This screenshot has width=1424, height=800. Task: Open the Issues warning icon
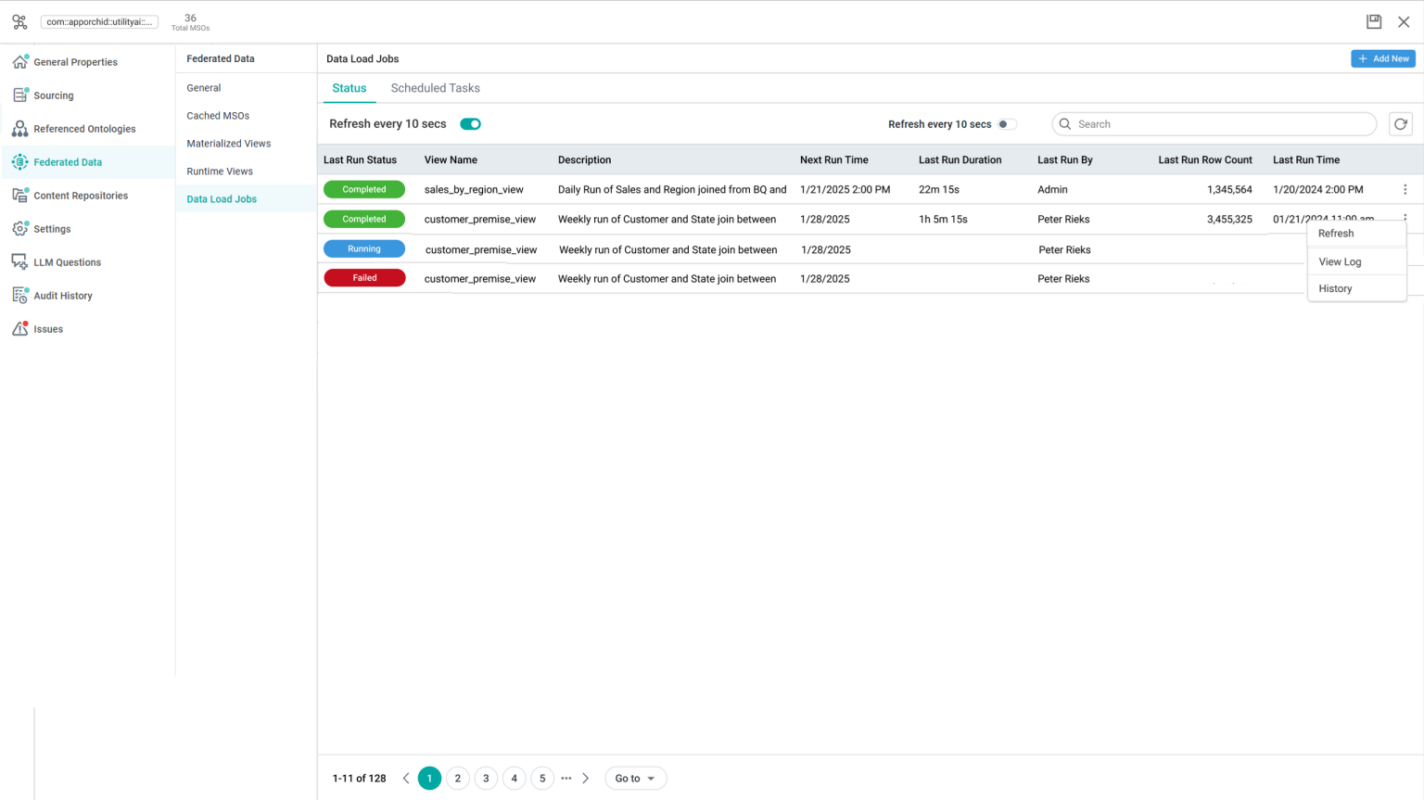(x=20, y=329)
